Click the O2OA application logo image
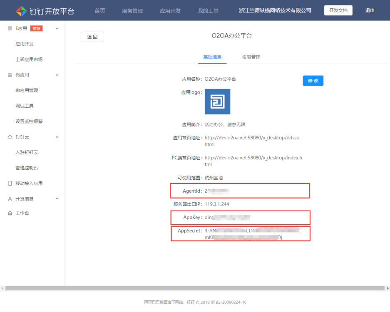Viewport: 390px width, 312px height. coord(217,102)
